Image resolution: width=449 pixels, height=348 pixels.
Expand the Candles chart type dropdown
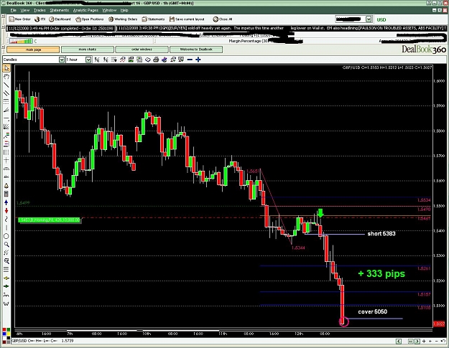(62, 60)
